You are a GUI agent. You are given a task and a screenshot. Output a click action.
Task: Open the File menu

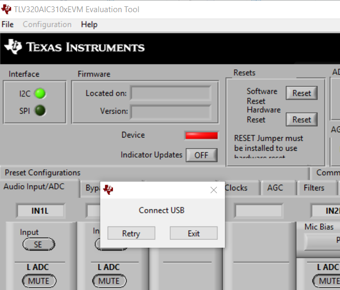[x=7, y=24]
